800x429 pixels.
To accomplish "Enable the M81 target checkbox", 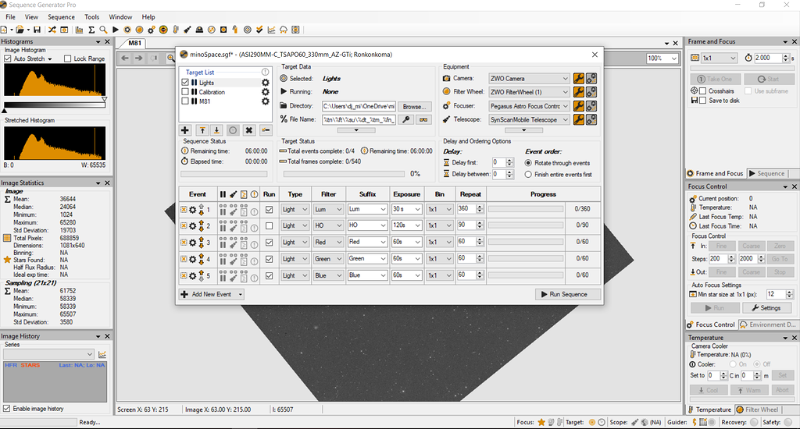I will point(185,101).
